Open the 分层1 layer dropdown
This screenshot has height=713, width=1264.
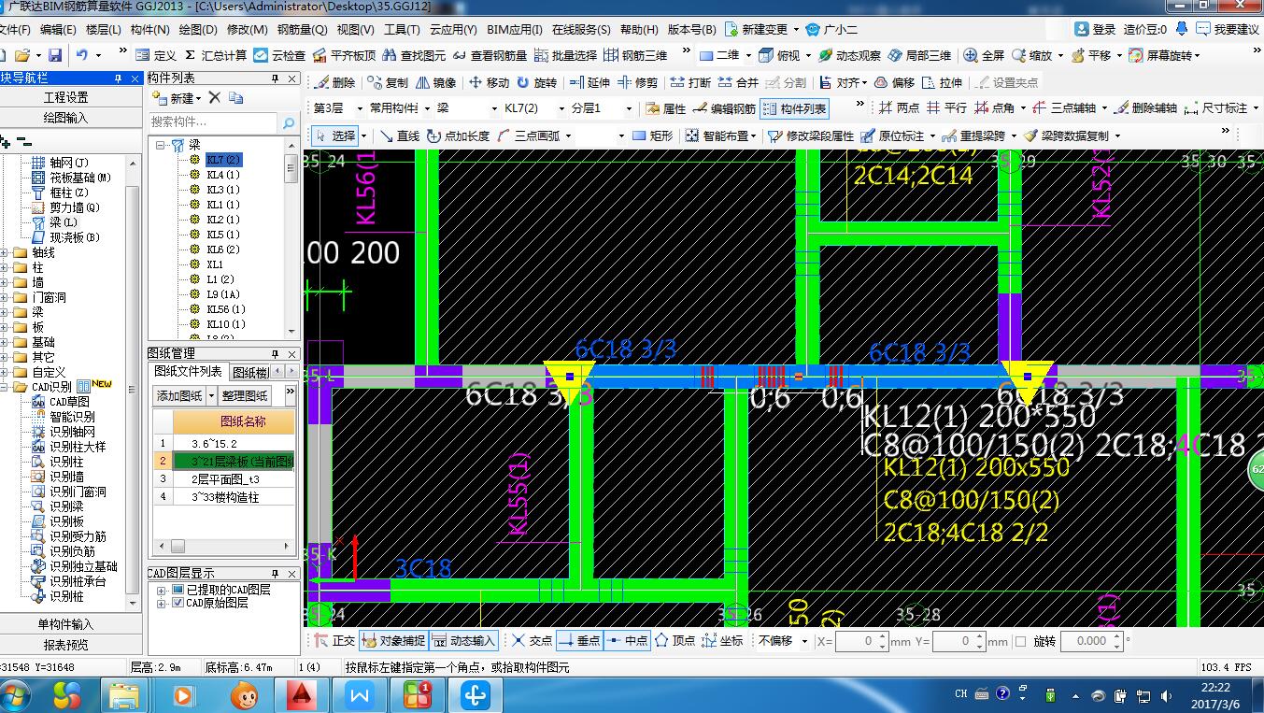point(628,108)
